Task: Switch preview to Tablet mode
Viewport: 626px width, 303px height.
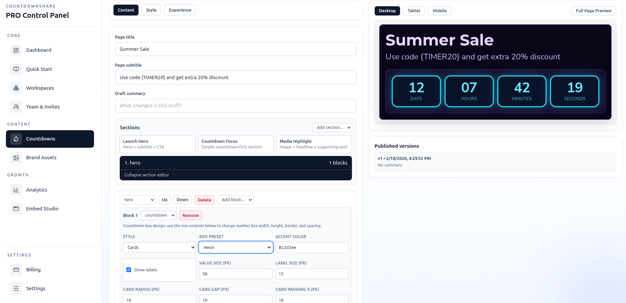Action: (414, 11)
